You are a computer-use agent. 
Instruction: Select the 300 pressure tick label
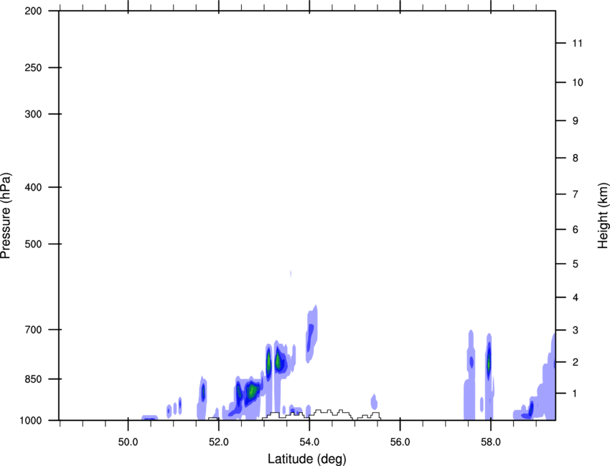point(33,114)
